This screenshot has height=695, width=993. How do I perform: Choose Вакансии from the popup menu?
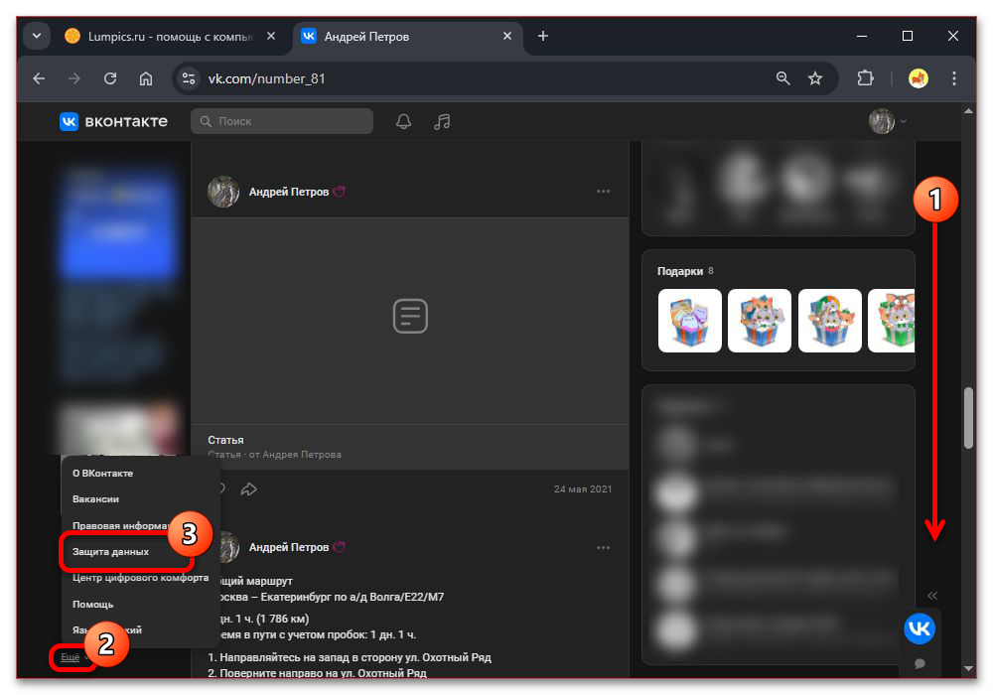(95, 499)
